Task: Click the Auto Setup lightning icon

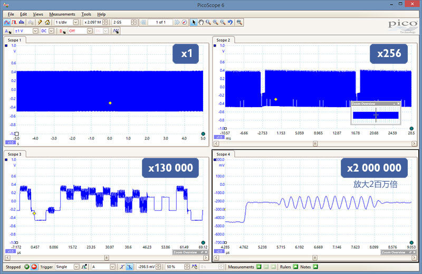Action: pyautogui.click(x=40, y=22)
